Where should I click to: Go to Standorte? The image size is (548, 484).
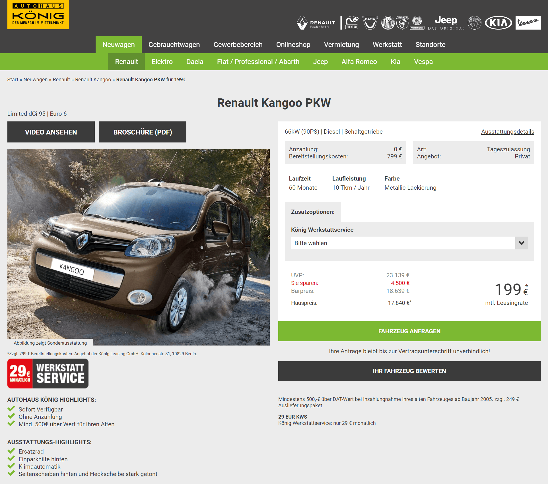pos(430,45)
